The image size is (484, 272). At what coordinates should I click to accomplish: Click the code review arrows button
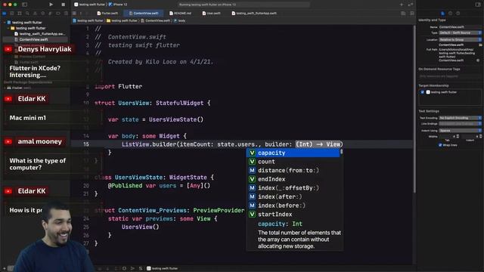click(x=410, y=5)
